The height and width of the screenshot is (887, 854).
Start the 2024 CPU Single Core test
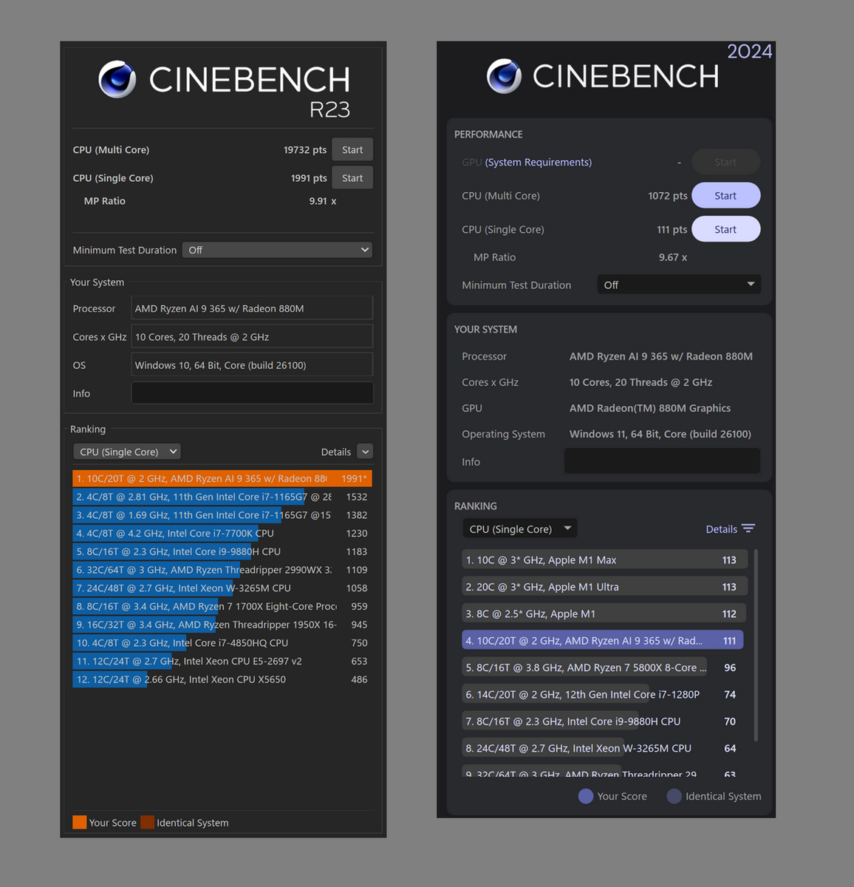click(725, 229)
